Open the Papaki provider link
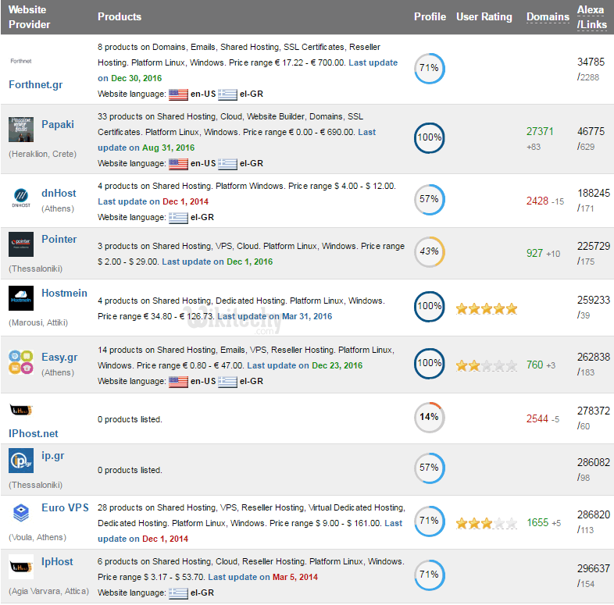This screenshot has width=614, height=605. 58,124
